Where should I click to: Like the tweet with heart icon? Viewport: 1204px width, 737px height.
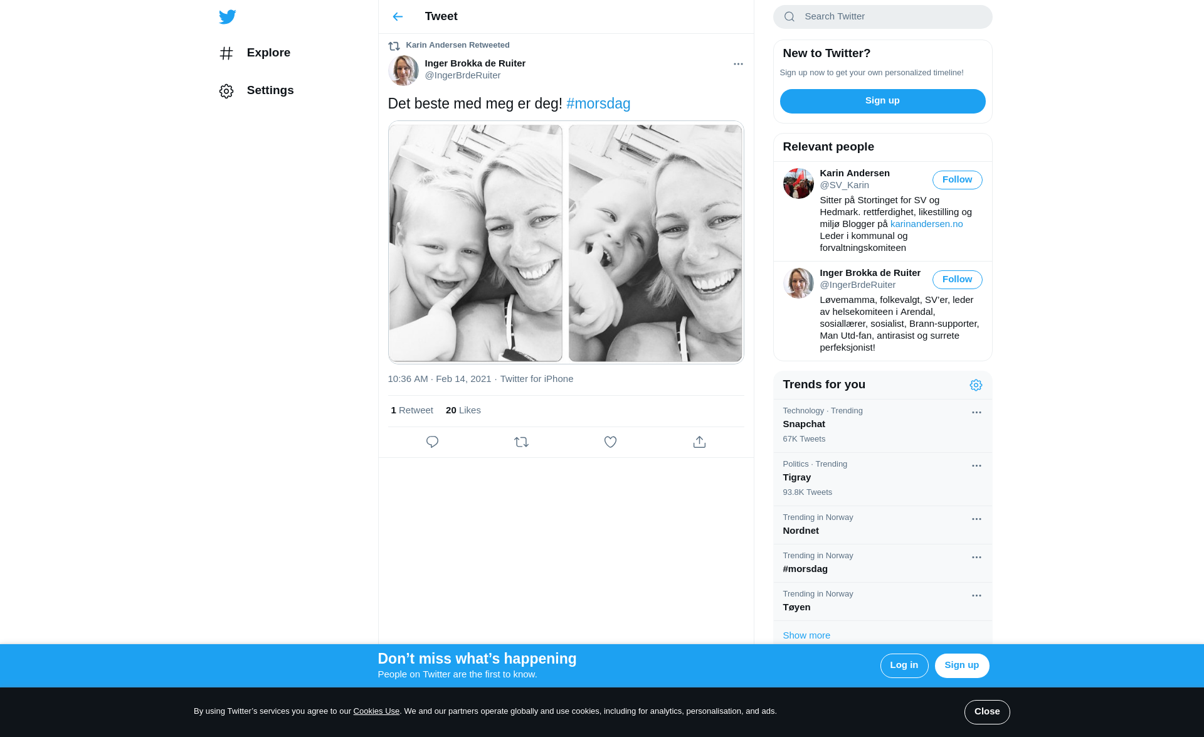click(610, 442)
